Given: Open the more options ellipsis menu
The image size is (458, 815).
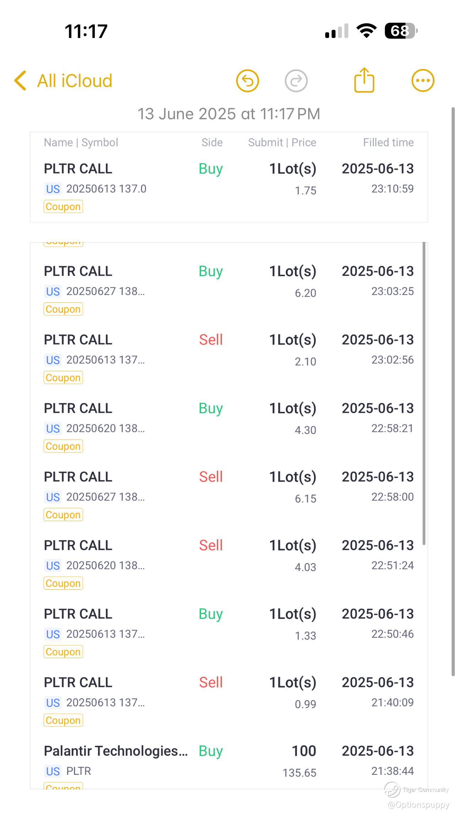Looking at the screenshot, I should (423, 81).
